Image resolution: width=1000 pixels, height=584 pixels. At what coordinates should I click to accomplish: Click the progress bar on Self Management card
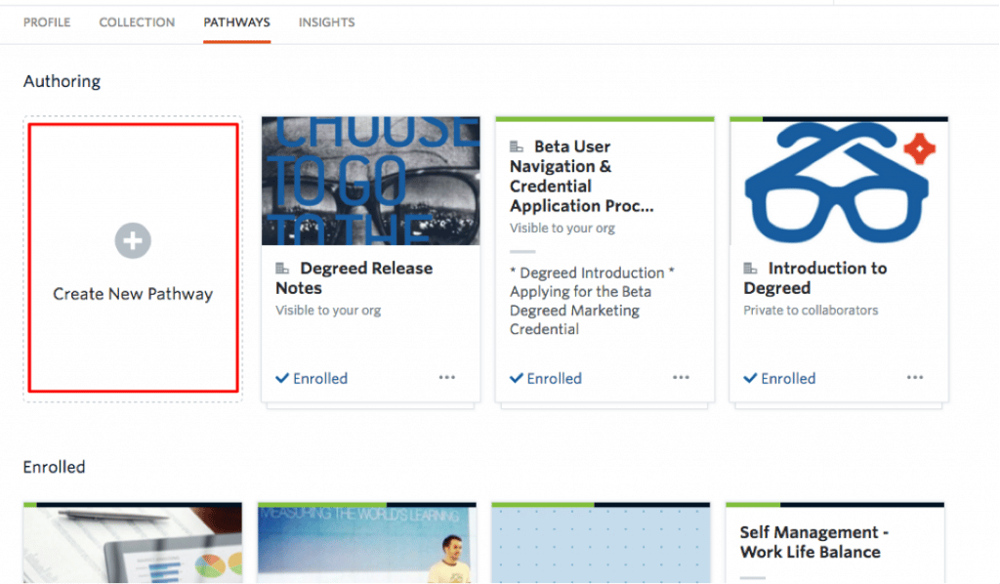(835, 504)
